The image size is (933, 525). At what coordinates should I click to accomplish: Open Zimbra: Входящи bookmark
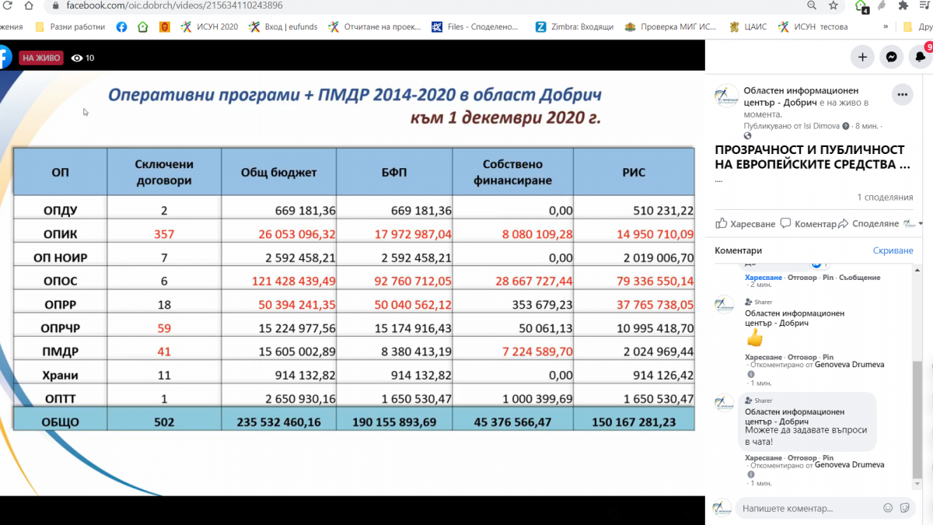pyautogui.click(x=574, y=26)
